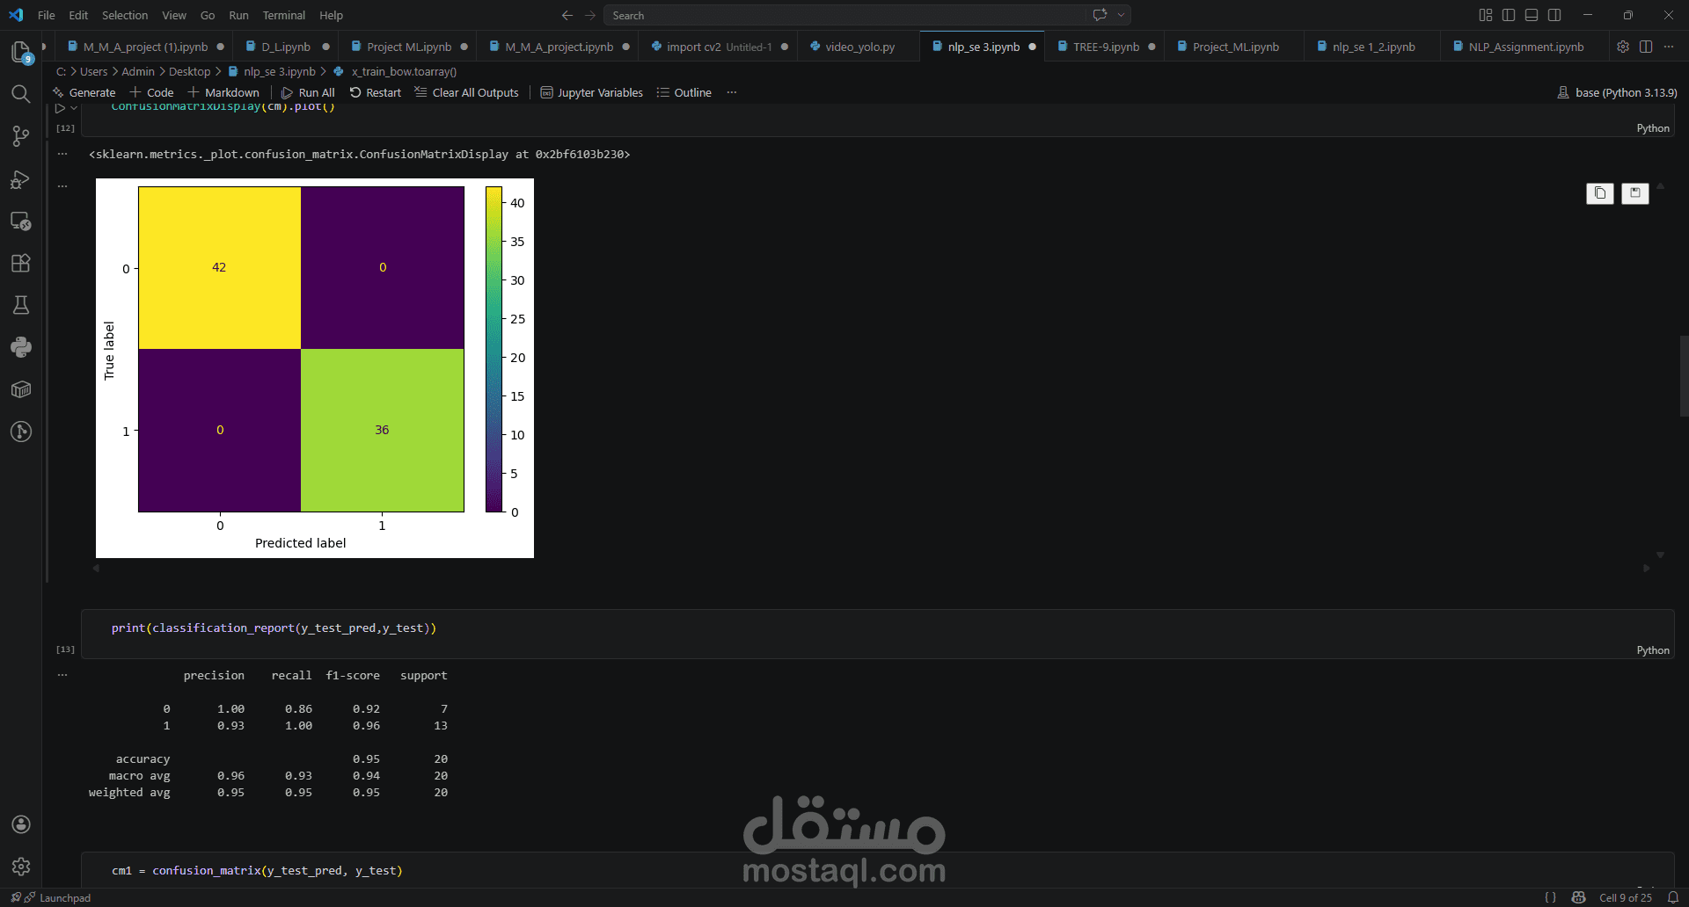Open the Search view in the activity bar
This screenshot has width=1689, height=907.
[21, 94]
